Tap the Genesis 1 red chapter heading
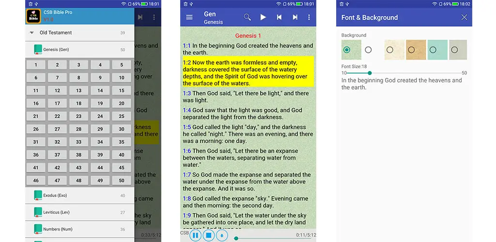This screenshot has width=496, height=242. click(248, 36)
